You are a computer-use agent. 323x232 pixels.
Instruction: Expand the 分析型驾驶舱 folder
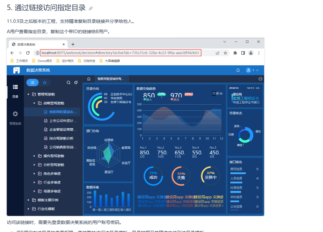34,165
